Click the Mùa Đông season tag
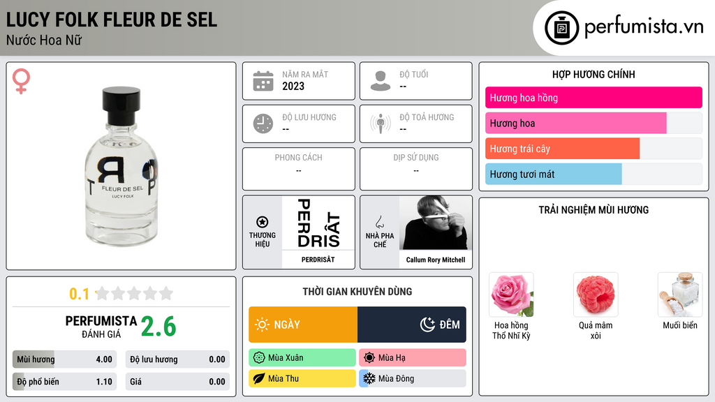Screen dimensions: 715x402 (413, 378)
